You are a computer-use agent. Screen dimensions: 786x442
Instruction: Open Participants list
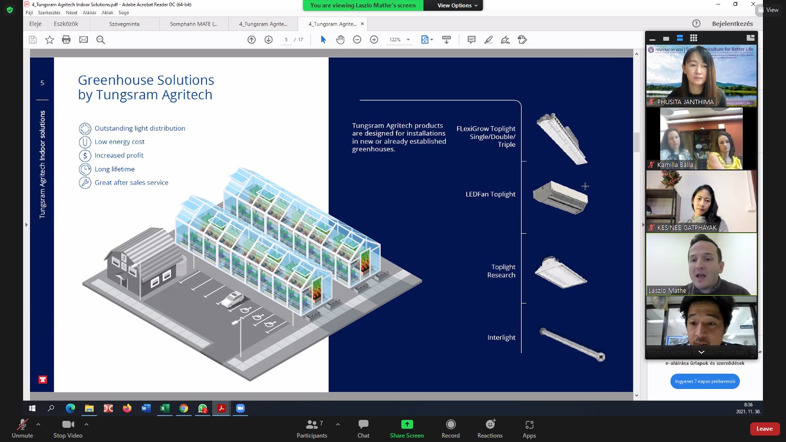pos(312,429)
